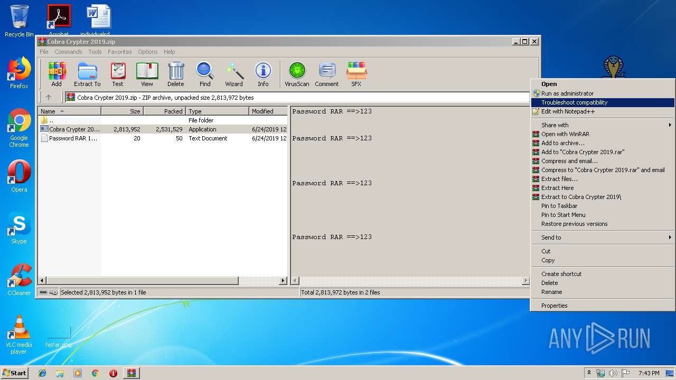This screenshot has height=380, width=676.
Task: Choose Extract Here entry
Action: click(x=603, y=188)
